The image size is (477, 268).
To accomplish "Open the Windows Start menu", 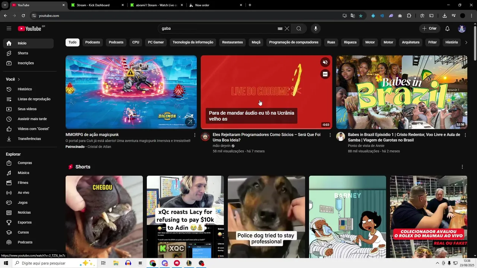I will point(6,263).
